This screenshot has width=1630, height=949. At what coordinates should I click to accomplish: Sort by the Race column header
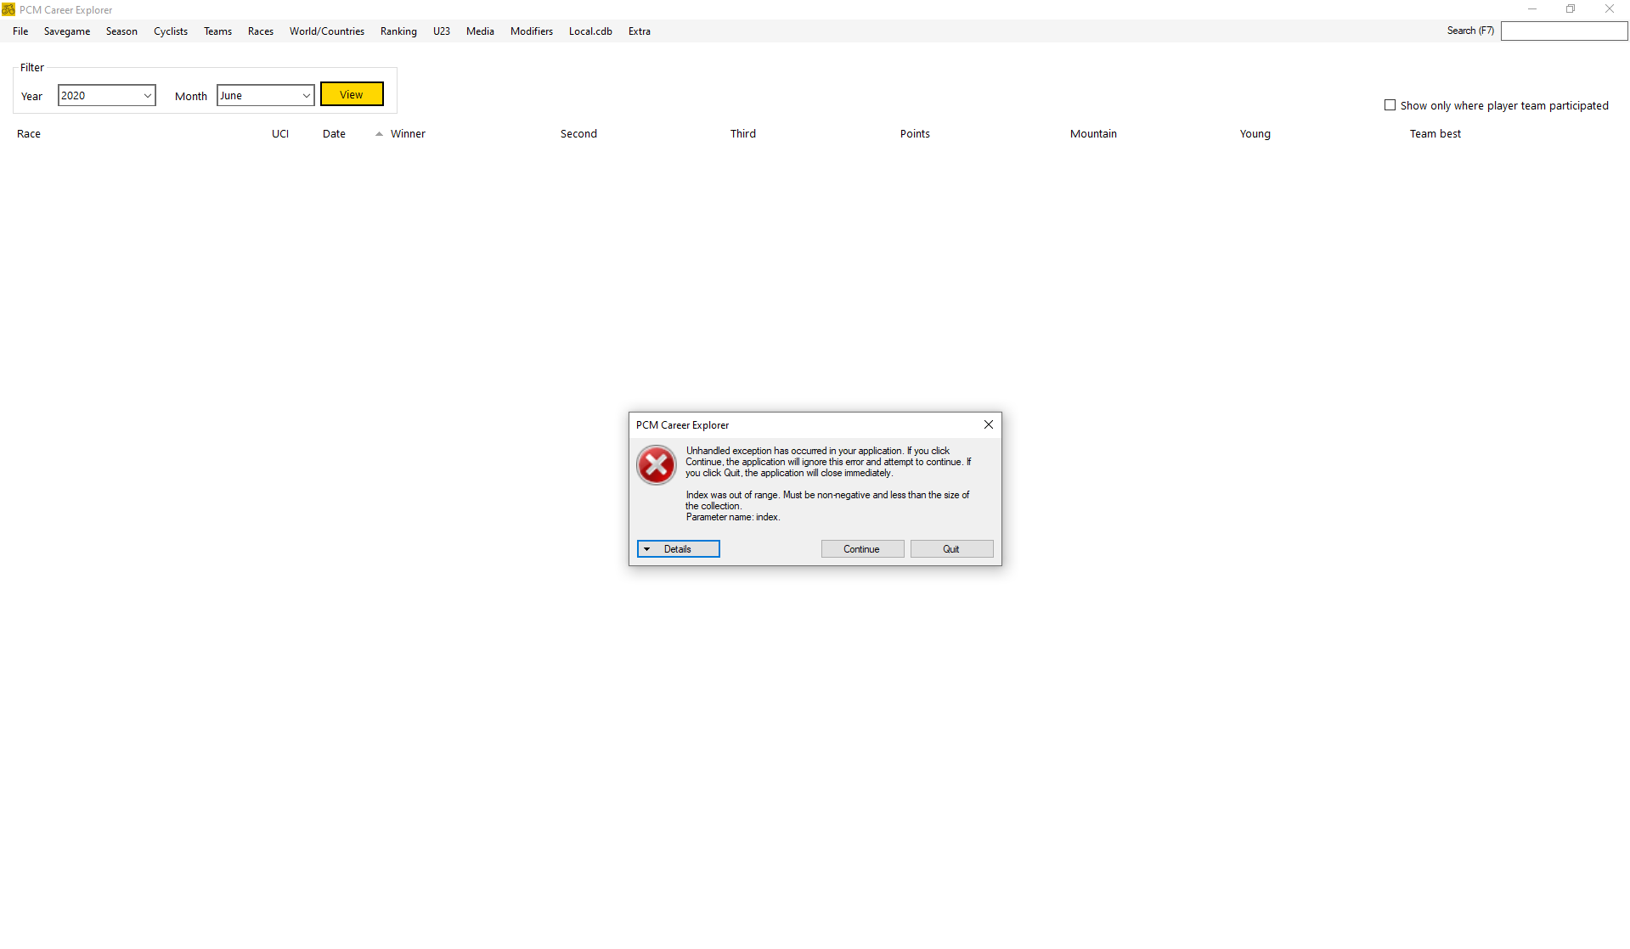29,134
